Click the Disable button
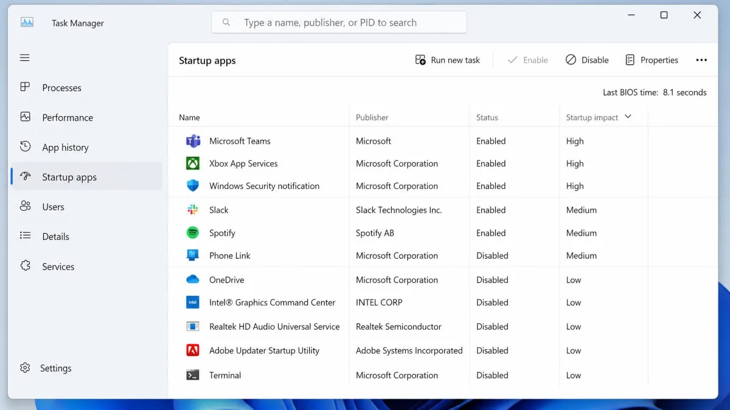 coord(587,60)
